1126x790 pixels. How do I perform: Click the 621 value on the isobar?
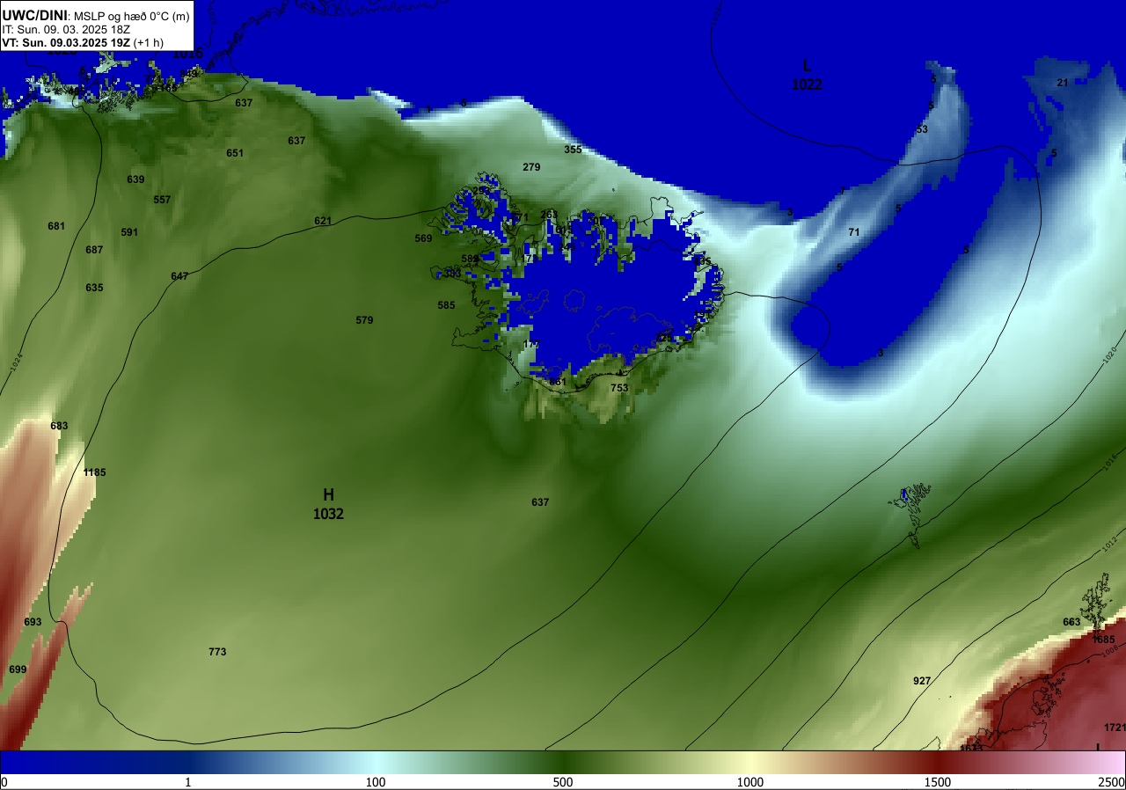(323, 221)
